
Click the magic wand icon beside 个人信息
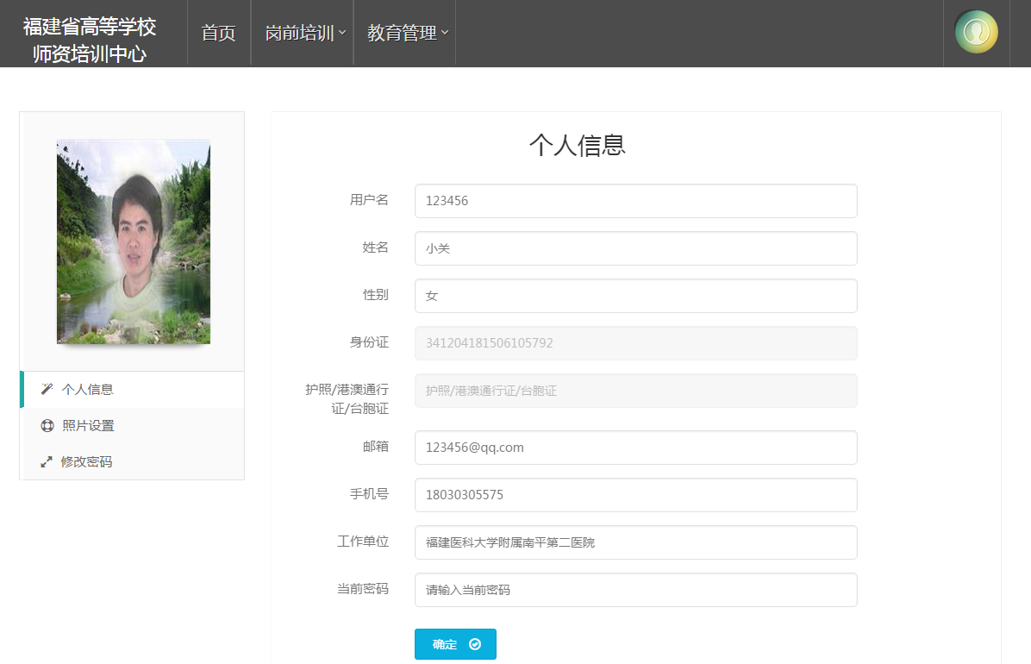[x=47, y=389]
